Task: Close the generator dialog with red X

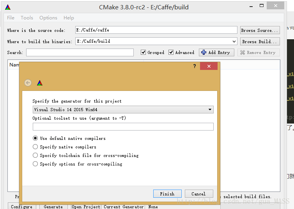Action: coord(209,66)
